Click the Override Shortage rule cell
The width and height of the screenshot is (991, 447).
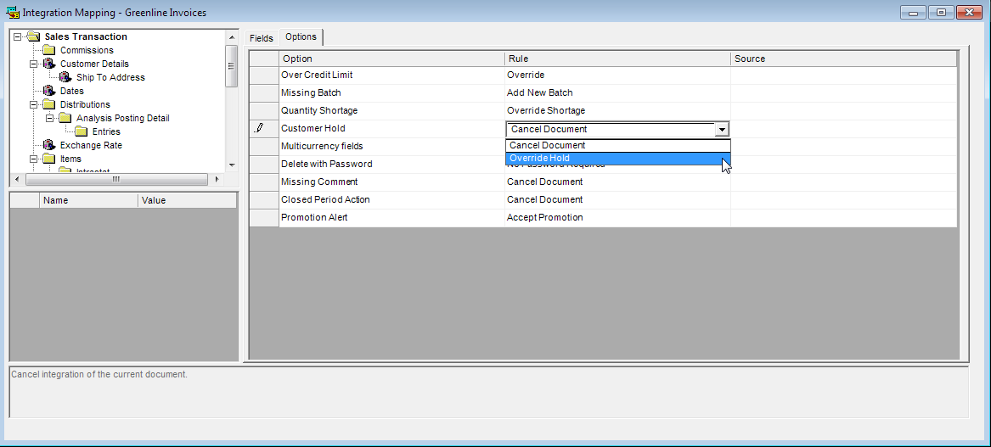click(617, 110)
